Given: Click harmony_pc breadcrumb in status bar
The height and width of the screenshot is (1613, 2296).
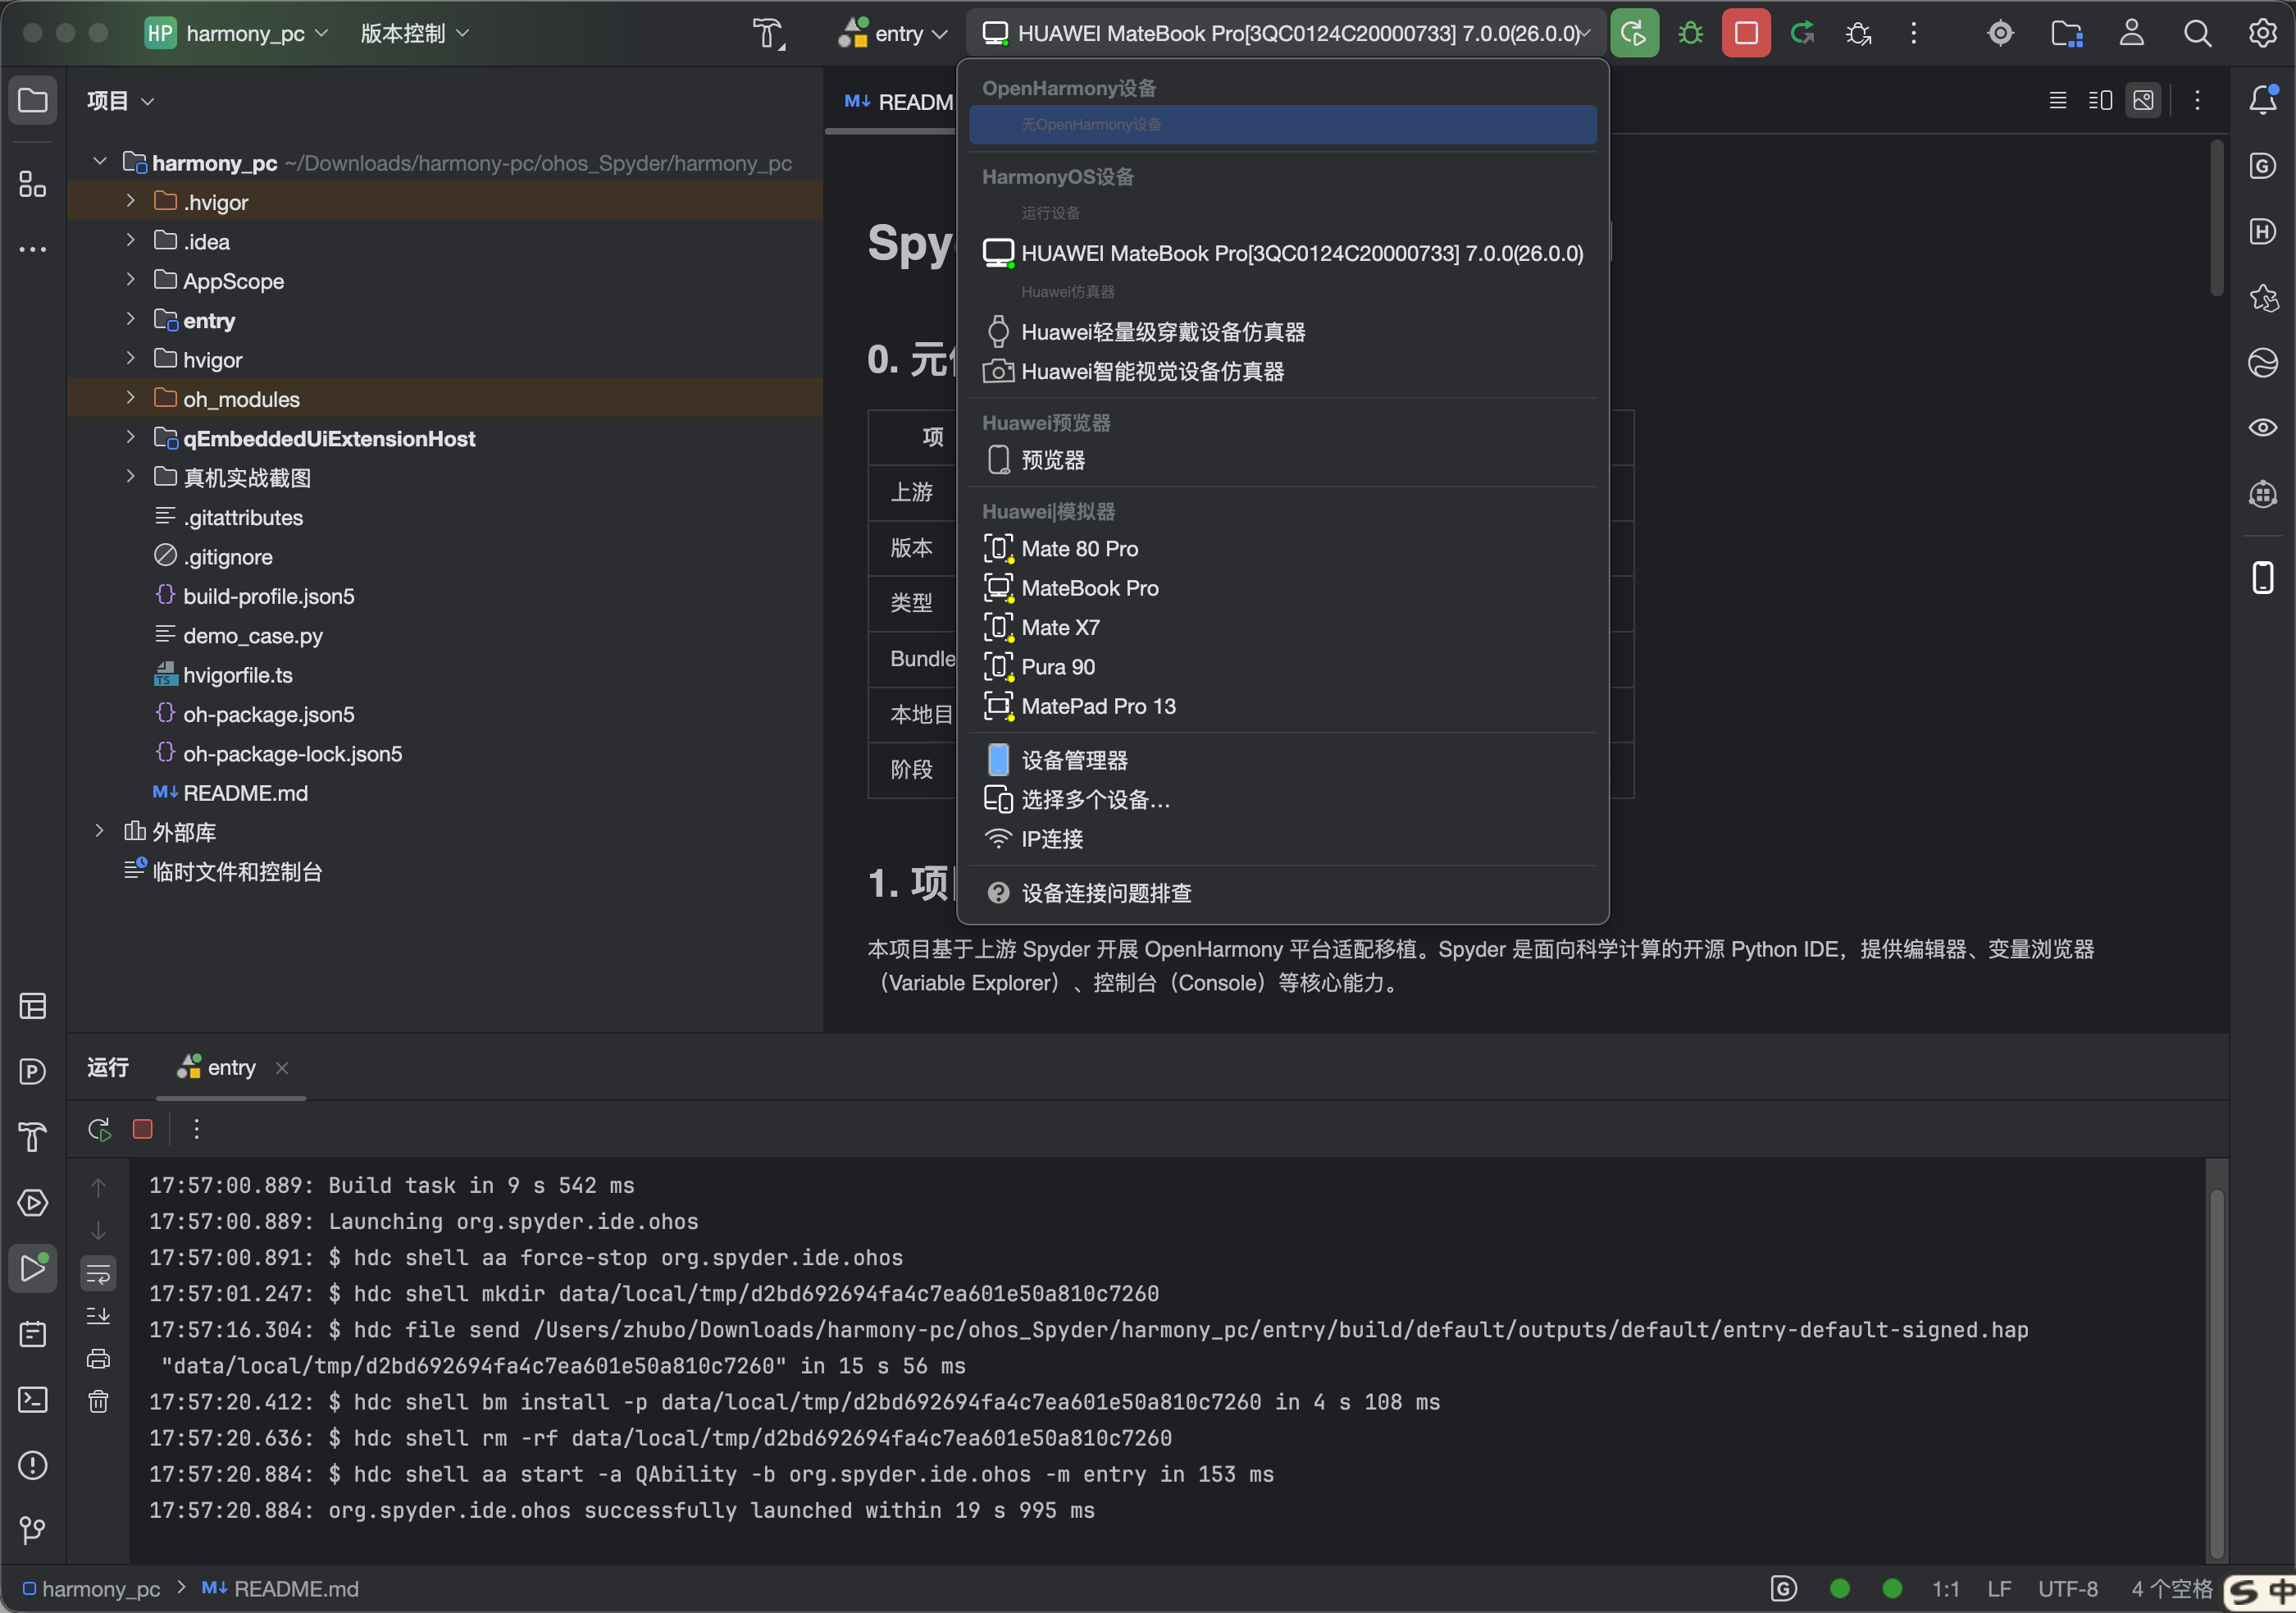Looking at the screenshot, I should tap(91, 1589).
